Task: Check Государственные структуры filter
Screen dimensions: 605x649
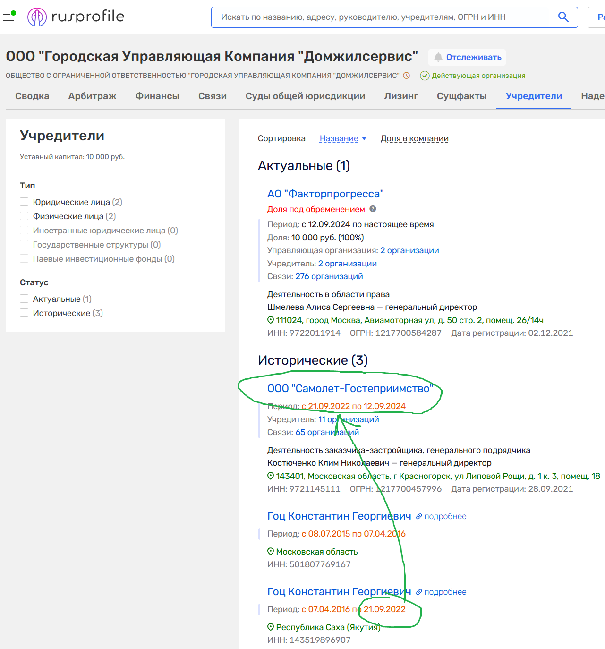Action: (24, 244)
